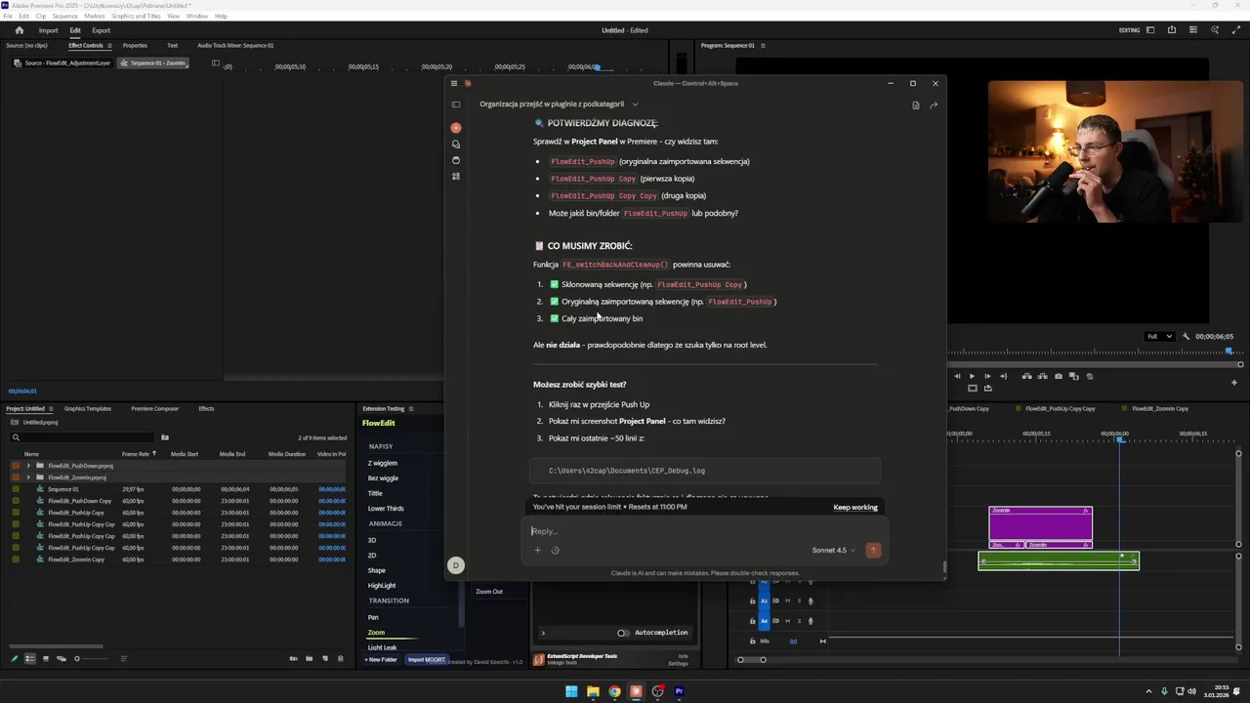Open the Claude hamburger menu
This screenshot has width=1250, height=703.
[454, 83]
